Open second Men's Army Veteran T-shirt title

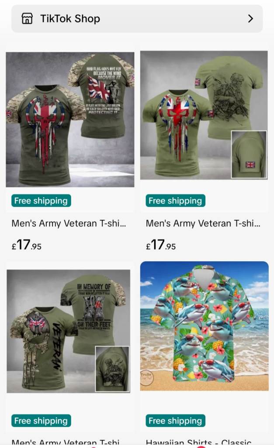pyautogui.click(x=203, y=223)
